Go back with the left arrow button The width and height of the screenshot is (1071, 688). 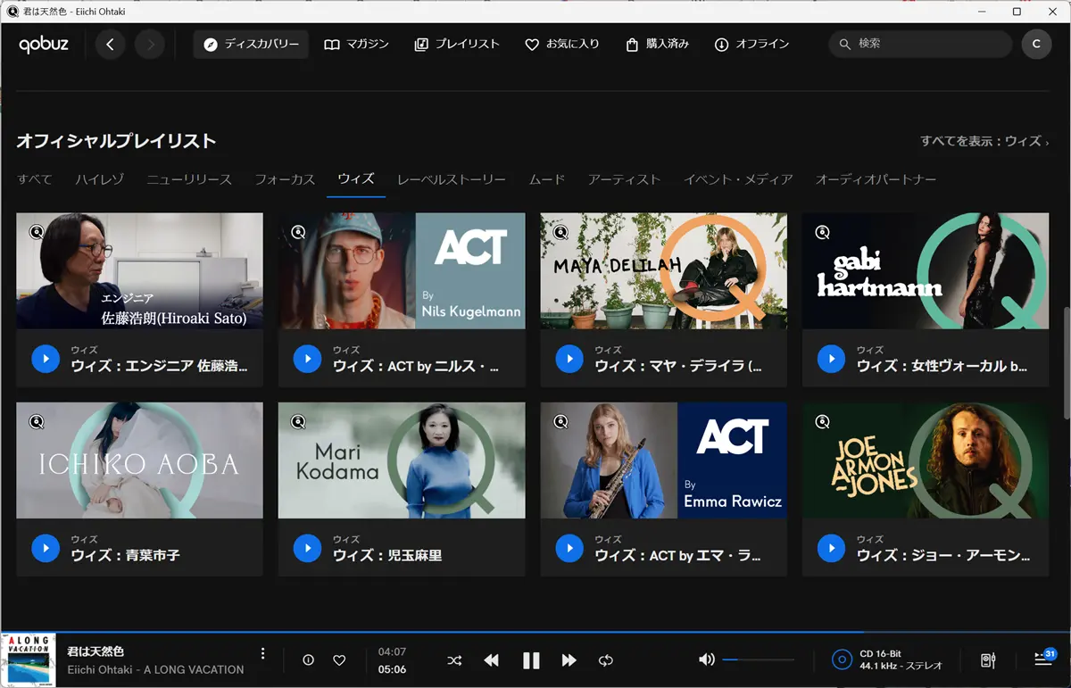click(110, 45)
